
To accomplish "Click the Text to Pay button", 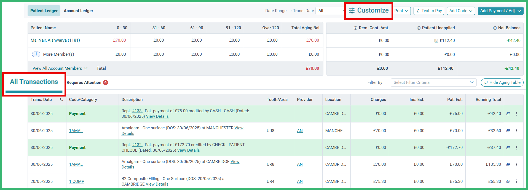I will (429, 11).
